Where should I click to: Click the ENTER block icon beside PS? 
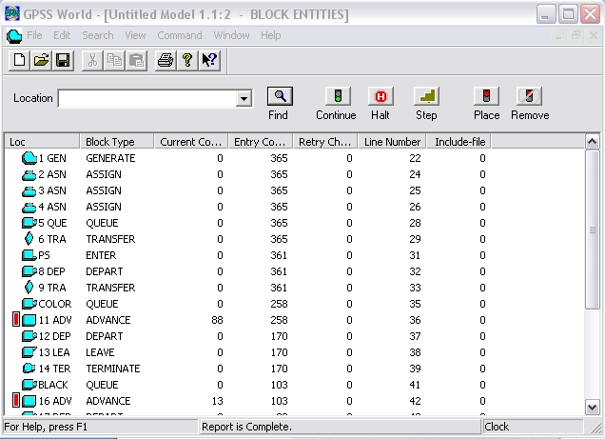(29, 255)
